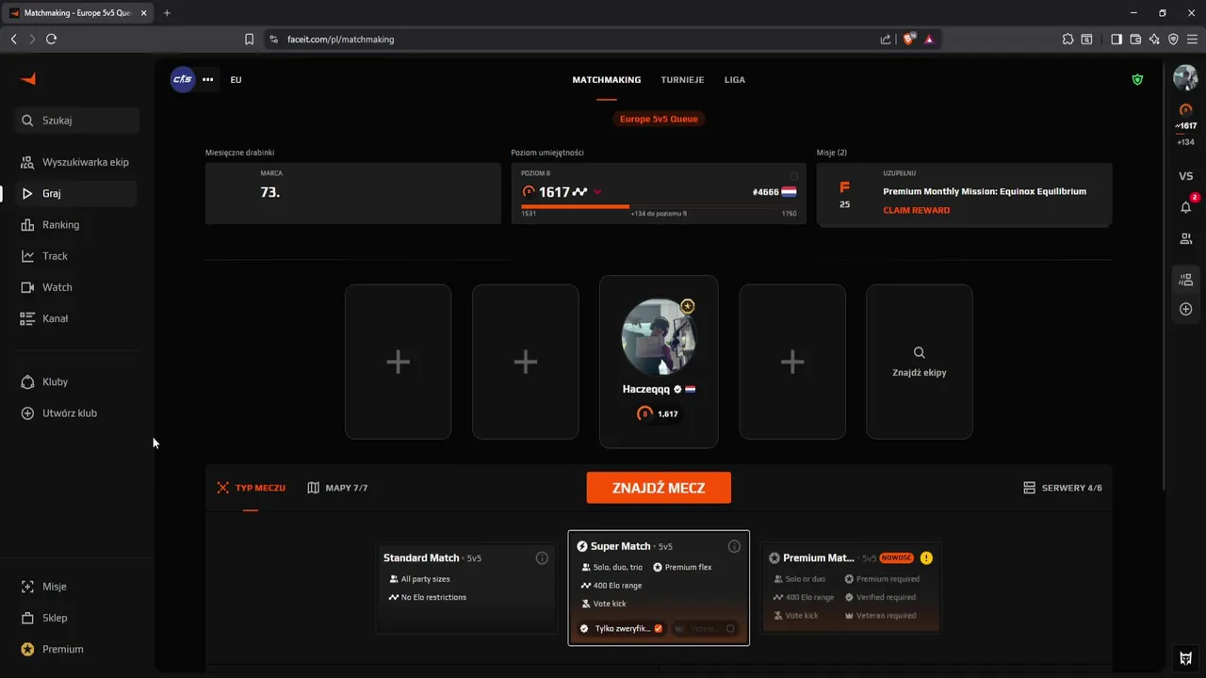Click the VS icon in right sidebar

point(1186,176)
